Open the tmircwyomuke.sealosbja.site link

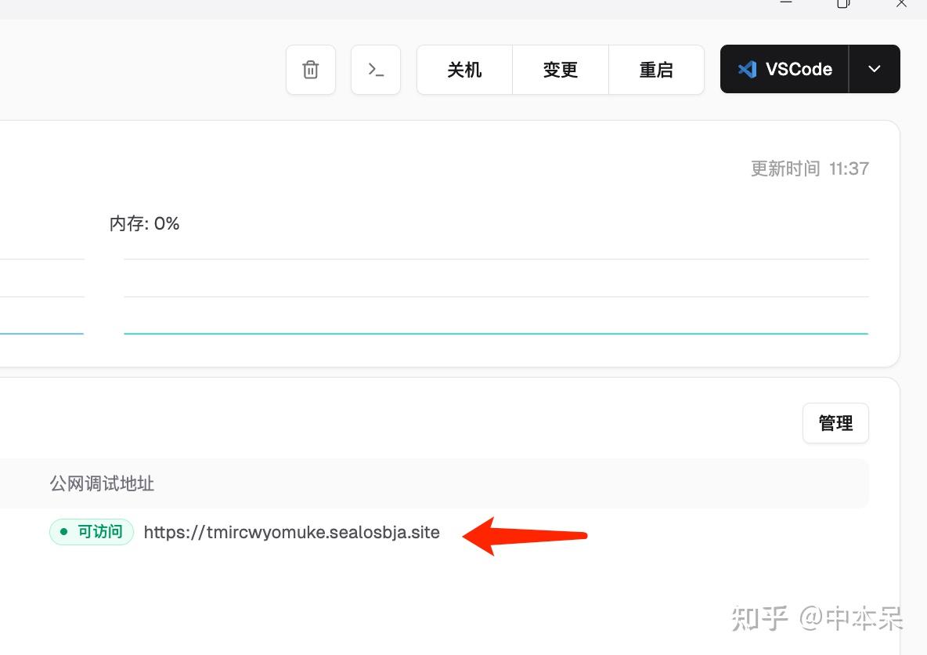(291, 532)
